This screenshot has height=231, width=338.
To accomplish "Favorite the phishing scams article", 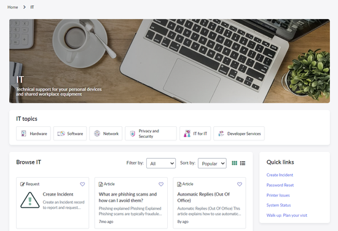I will coord(161,184).
